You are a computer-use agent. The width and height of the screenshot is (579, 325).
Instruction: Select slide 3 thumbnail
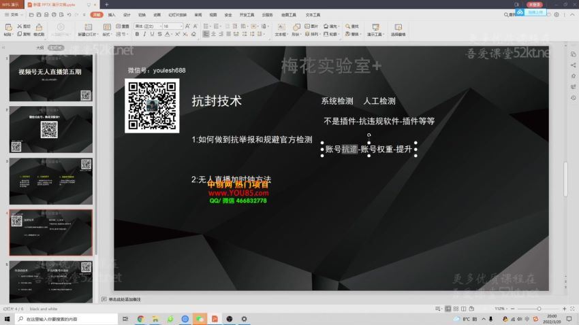51,181
